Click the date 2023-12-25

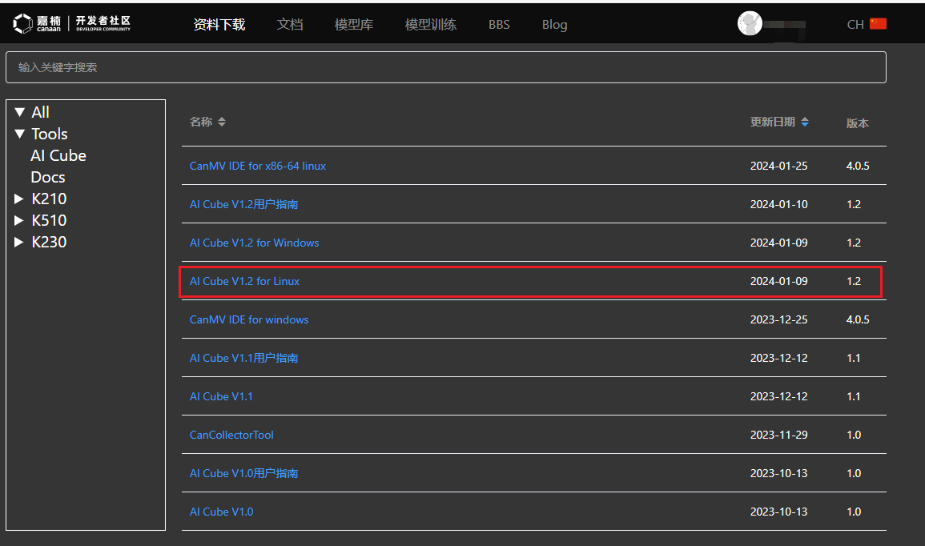(x=778, y=319)
